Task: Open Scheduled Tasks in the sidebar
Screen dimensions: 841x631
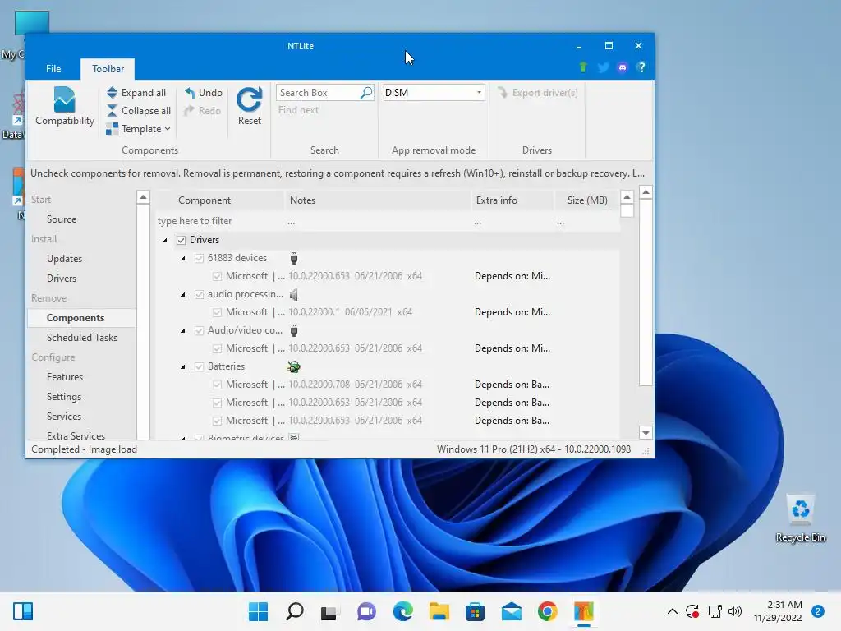Action: pyautogui.click(x=82, y=338)
